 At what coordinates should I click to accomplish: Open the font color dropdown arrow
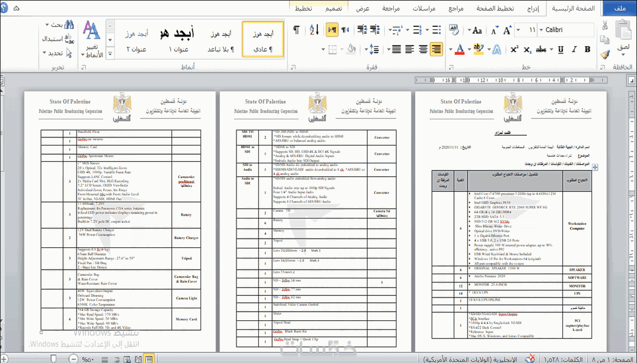click(x=451, y=49)
